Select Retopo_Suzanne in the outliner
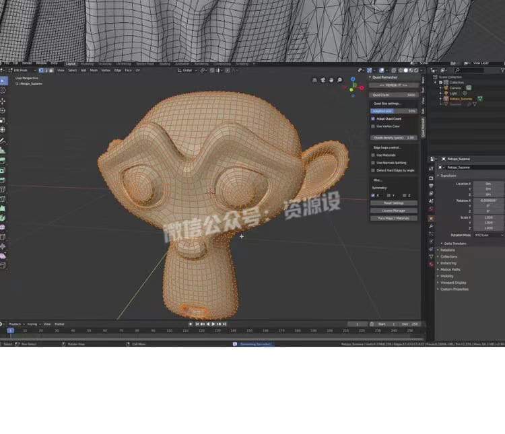The image size is (505, 434). click(x=461, y=99)
